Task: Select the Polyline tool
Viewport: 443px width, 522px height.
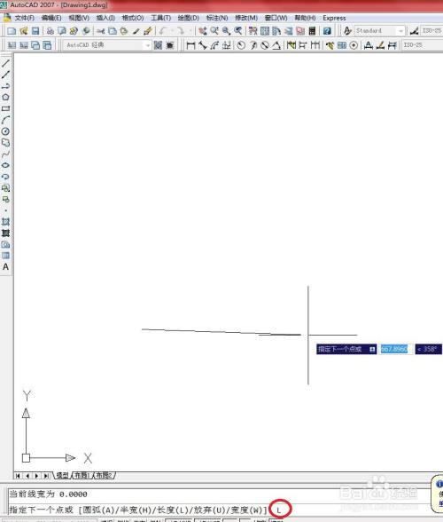Action: point(5,86)
